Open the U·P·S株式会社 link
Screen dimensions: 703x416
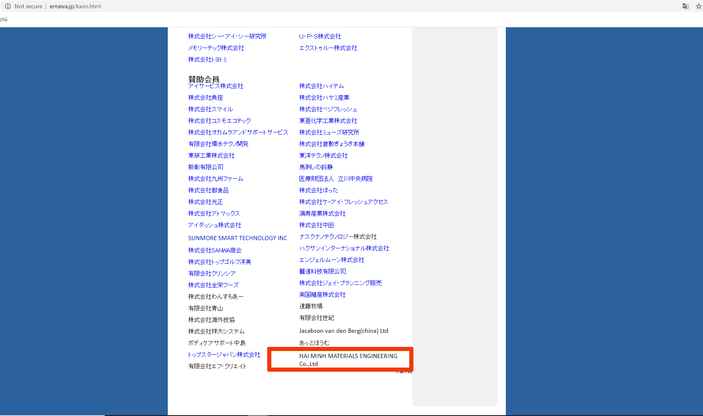tap(320, 36)
